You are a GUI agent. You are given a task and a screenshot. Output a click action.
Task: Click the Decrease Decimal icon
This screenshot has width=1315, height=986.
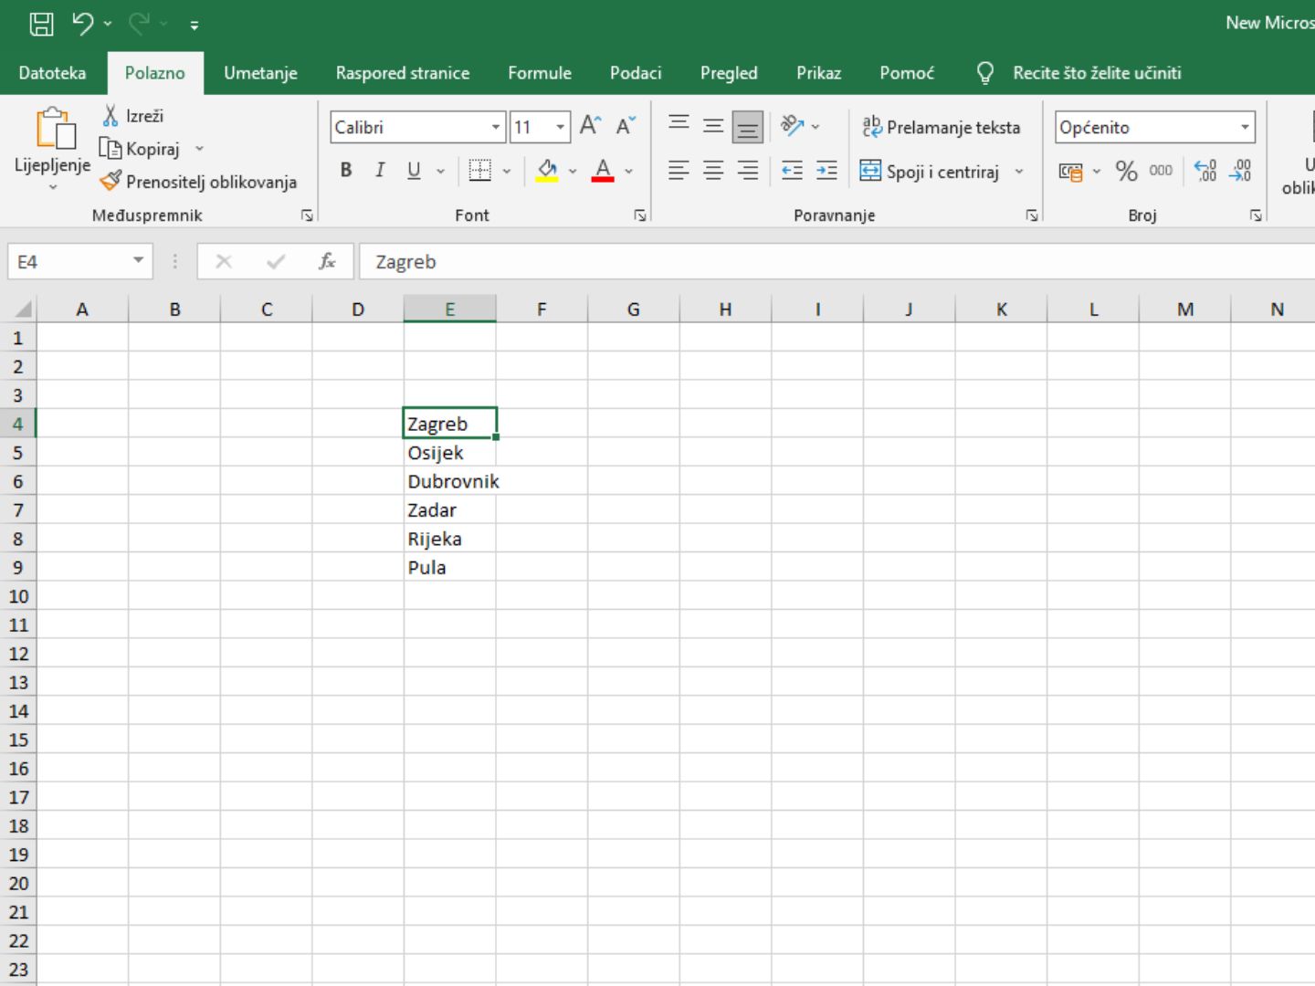pos(1240,171)
